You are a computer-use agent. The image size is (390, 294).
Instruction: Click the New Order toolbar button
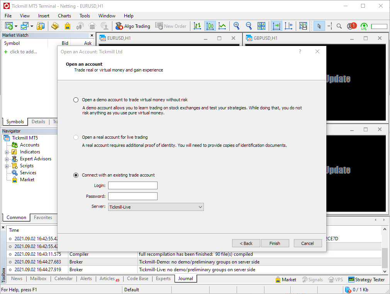(171, 26)
